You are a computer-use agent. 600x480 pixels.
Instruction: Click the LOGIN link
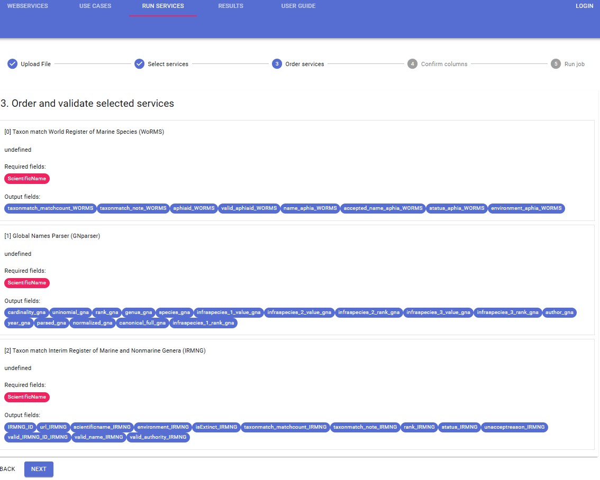click(x=584, y=6)
